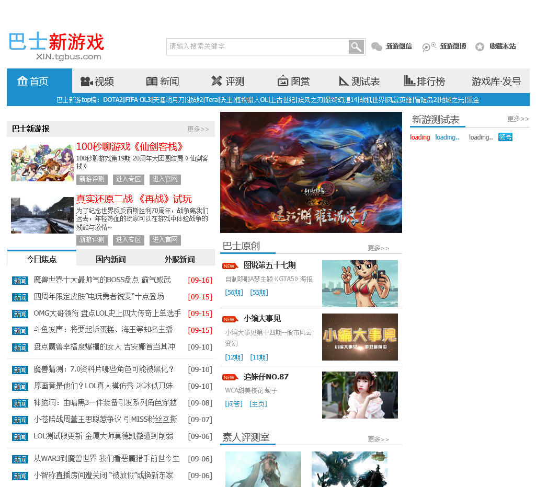Open the 小编大事见 thumbnail image
The image size is (536, 487).
tap(360, 337)
